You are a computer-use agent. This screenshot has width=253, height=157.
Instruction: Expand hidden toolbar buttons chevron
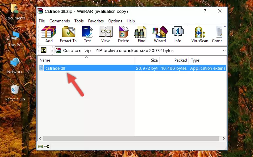(x=225, y=26)
